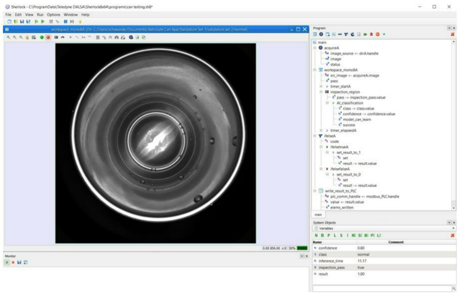Click the single-step icon beside pause
The width and height of the screenshot is (458, 293).
[72, 22]
